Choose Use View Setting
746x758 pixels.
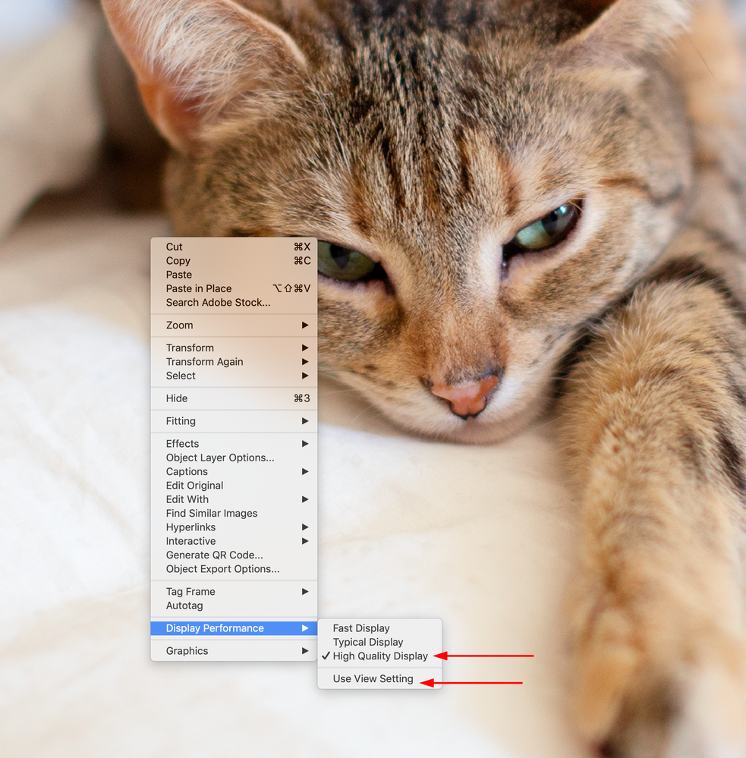[379, 679]
